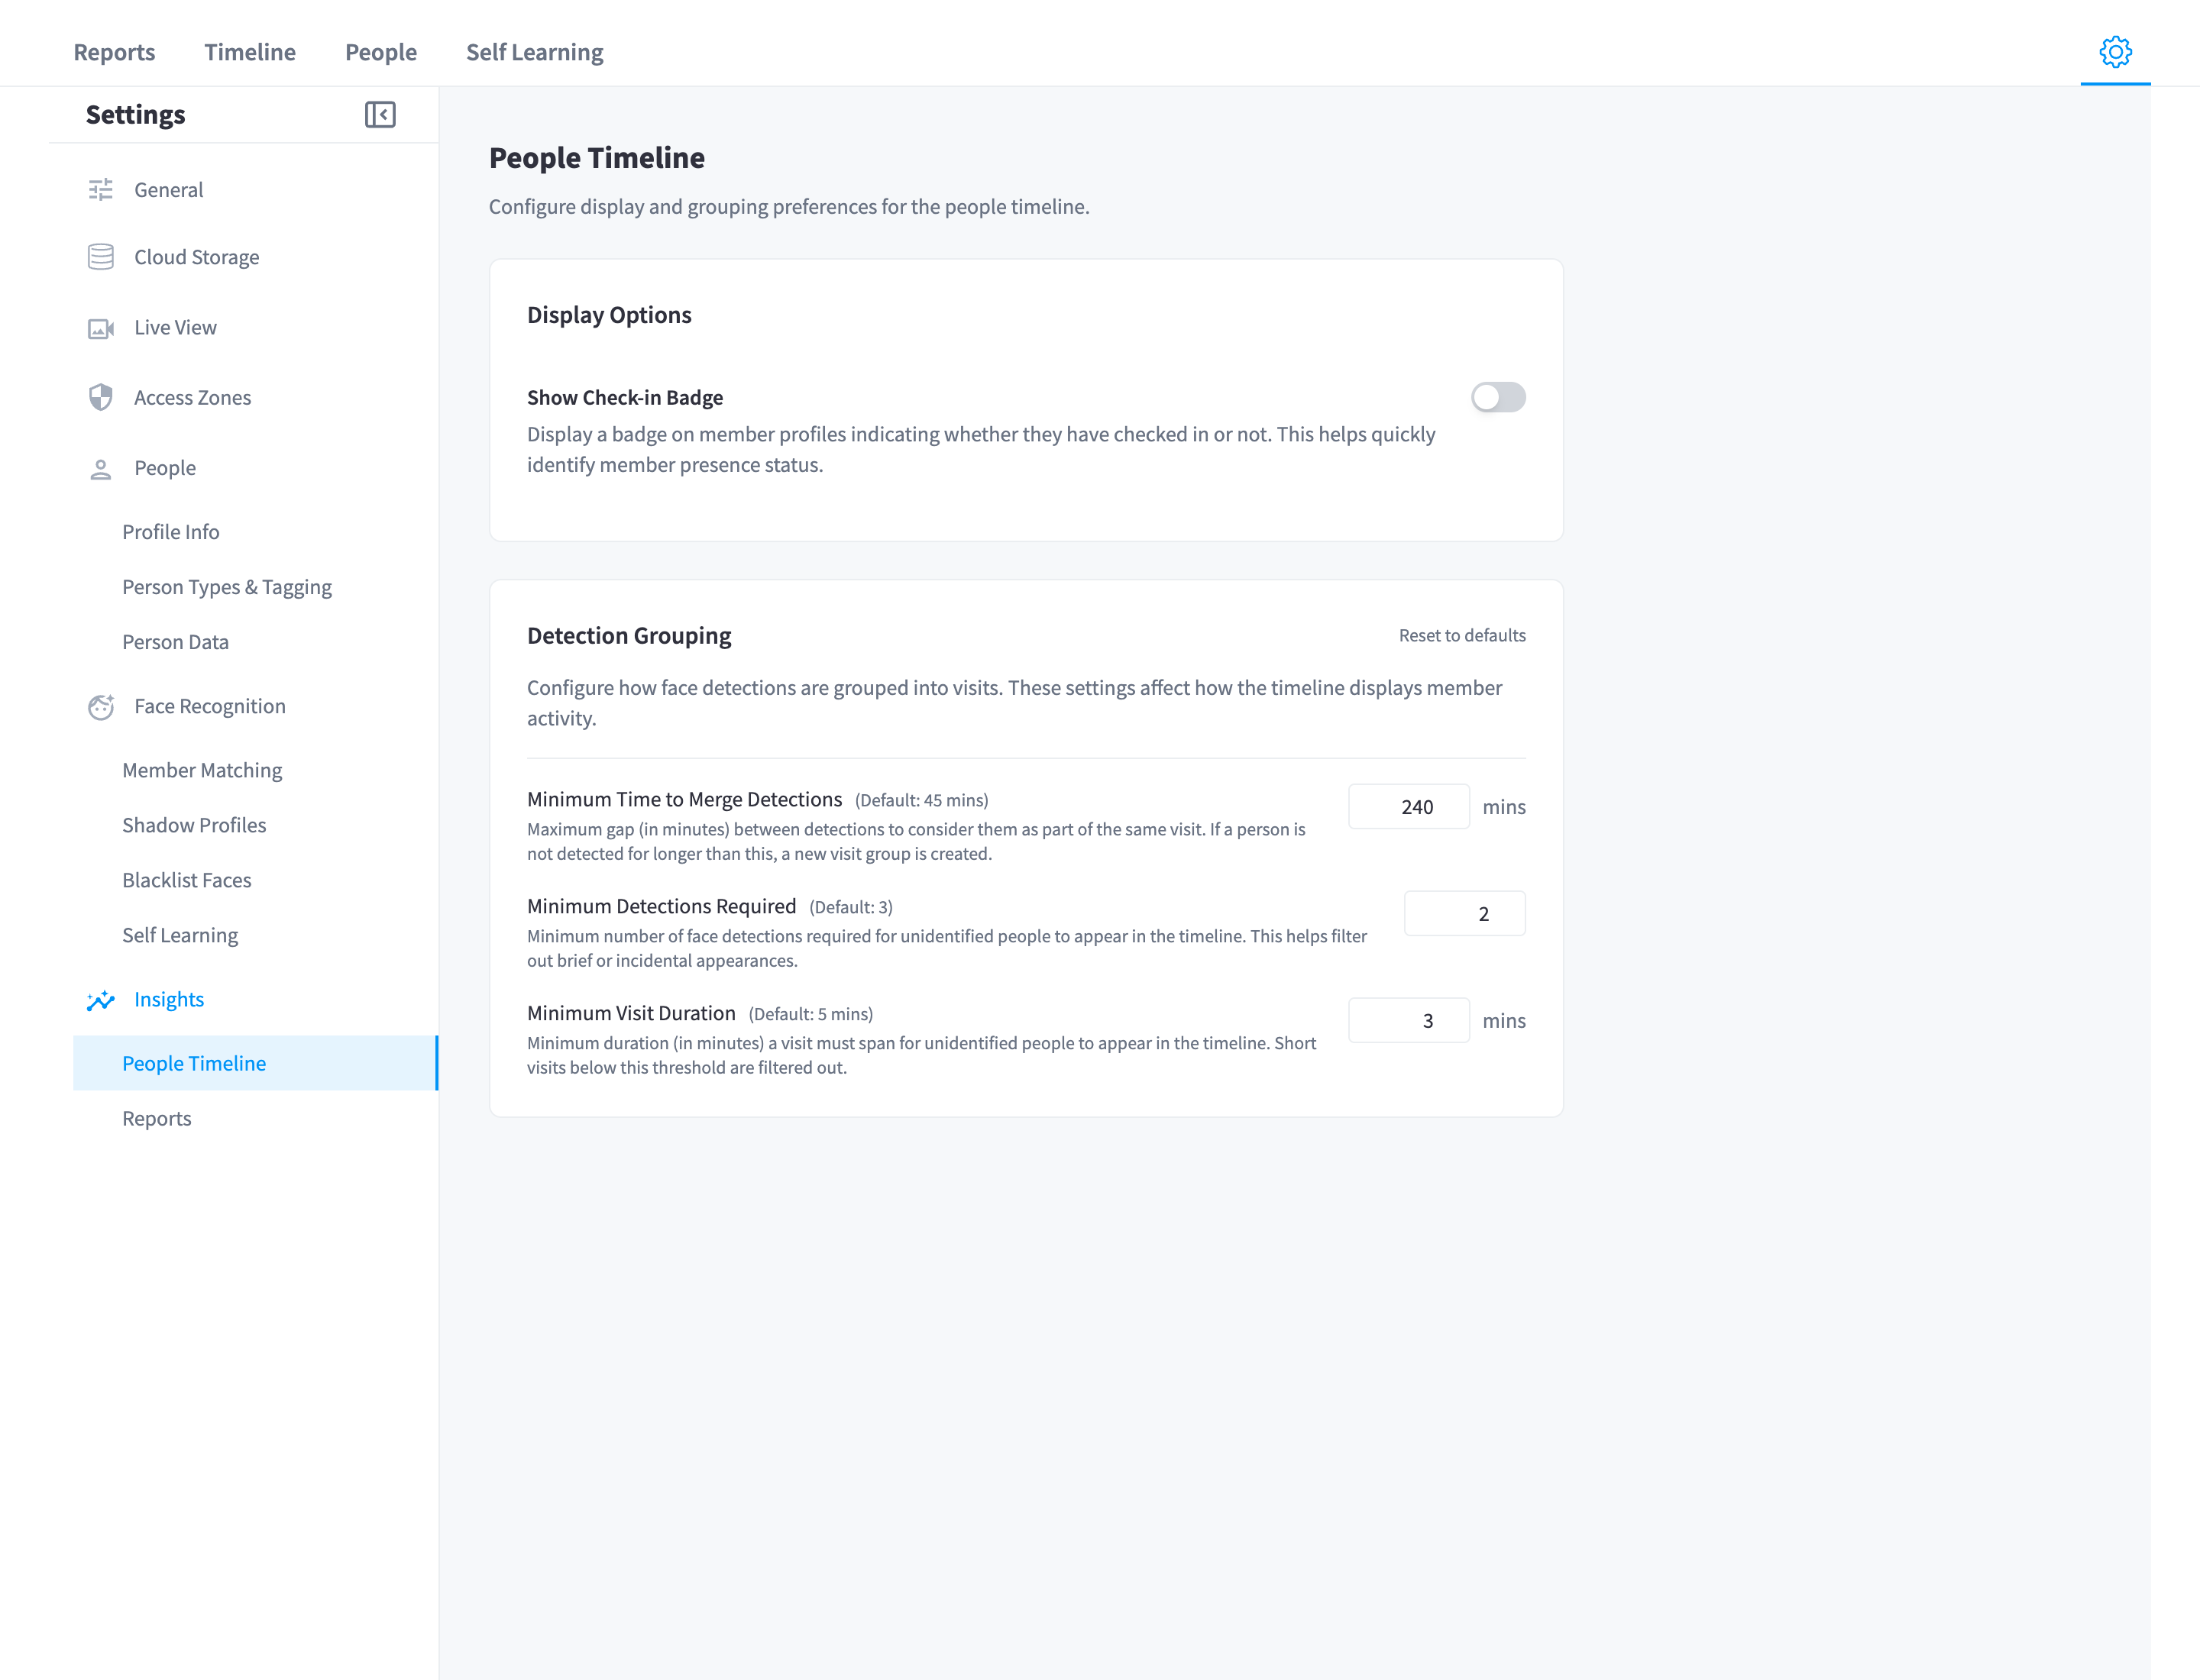Viewport: 2200px width, 1680px height.
Task: Select the Insights settings section label
Action: (x=169, y=999)
